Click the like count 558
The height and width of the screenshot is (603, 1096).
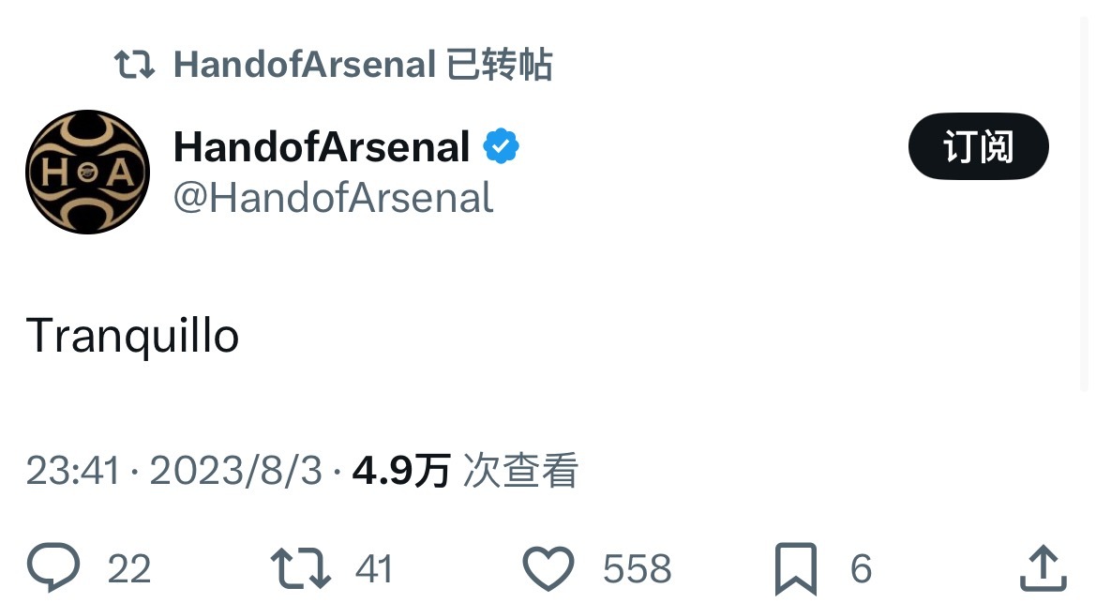[x=637, y=569]
